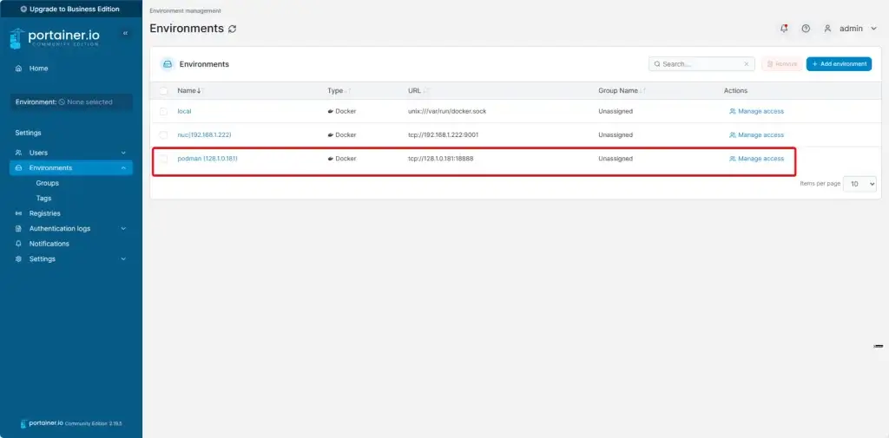Screen dimensions: 889x438
Task: Click the sort icon beside the URL header
Action: 426,91
